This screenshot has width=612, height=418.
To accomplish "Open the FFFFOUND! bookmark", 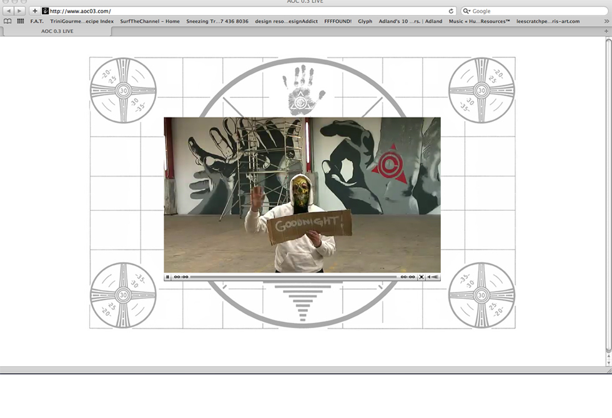I will [338, 21].
